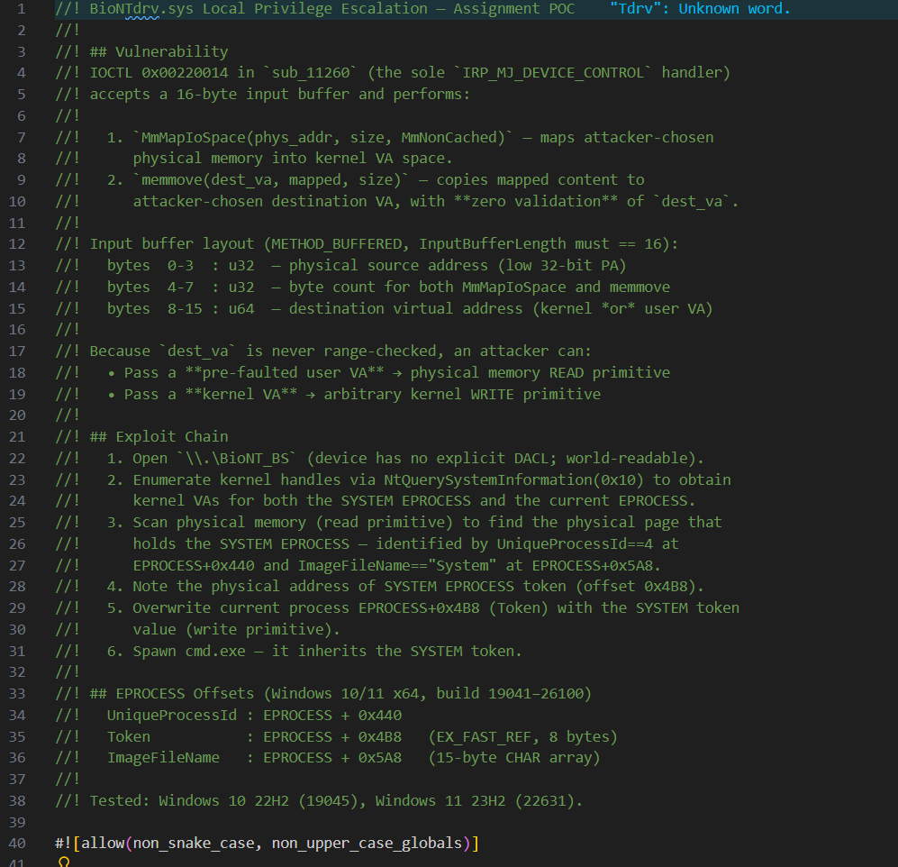The image size is (898, 867).
Task: Click the "bytes 4-7 : u32" comment line
Action: point(362,287)
